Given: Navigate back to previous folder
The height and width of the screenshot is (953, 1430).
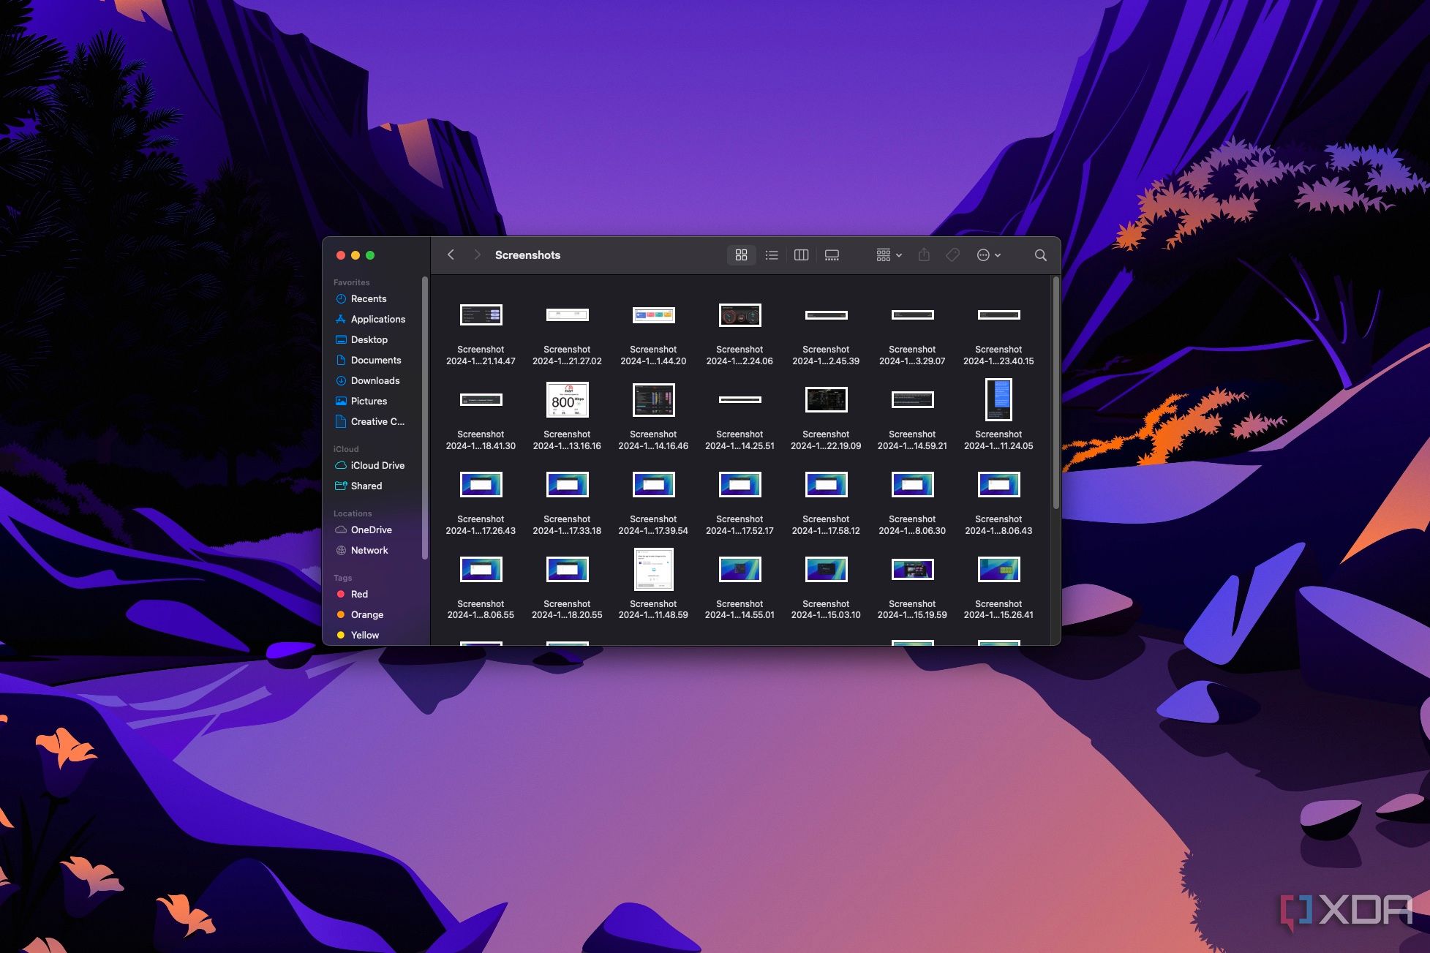Looking at the screenshot, I should click(x=451, y=255).
